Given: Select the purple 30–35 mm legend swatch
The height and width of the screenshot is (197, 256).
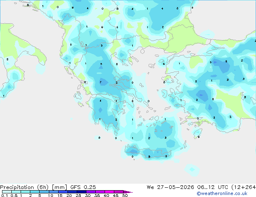Looking at the screenshot, I should [x=91, y=192].
